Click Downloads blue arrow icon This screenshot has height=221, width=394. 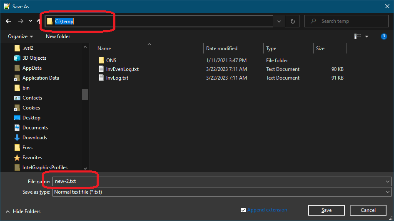click(17, 138)
